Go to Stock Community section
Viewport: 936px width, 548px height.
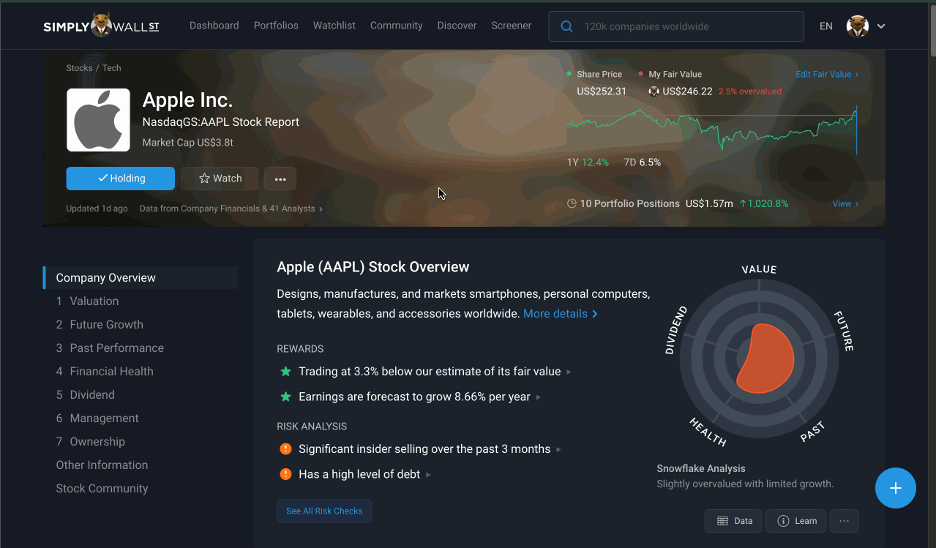point(102,489)
